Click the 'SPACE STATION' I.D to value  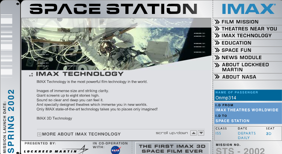pos(232,121)
